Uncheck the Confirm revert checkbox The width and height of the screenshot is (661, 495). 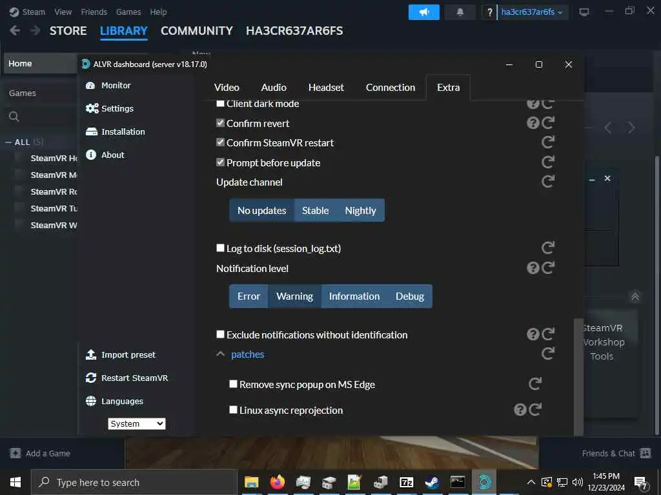click(x=220, y=123)
